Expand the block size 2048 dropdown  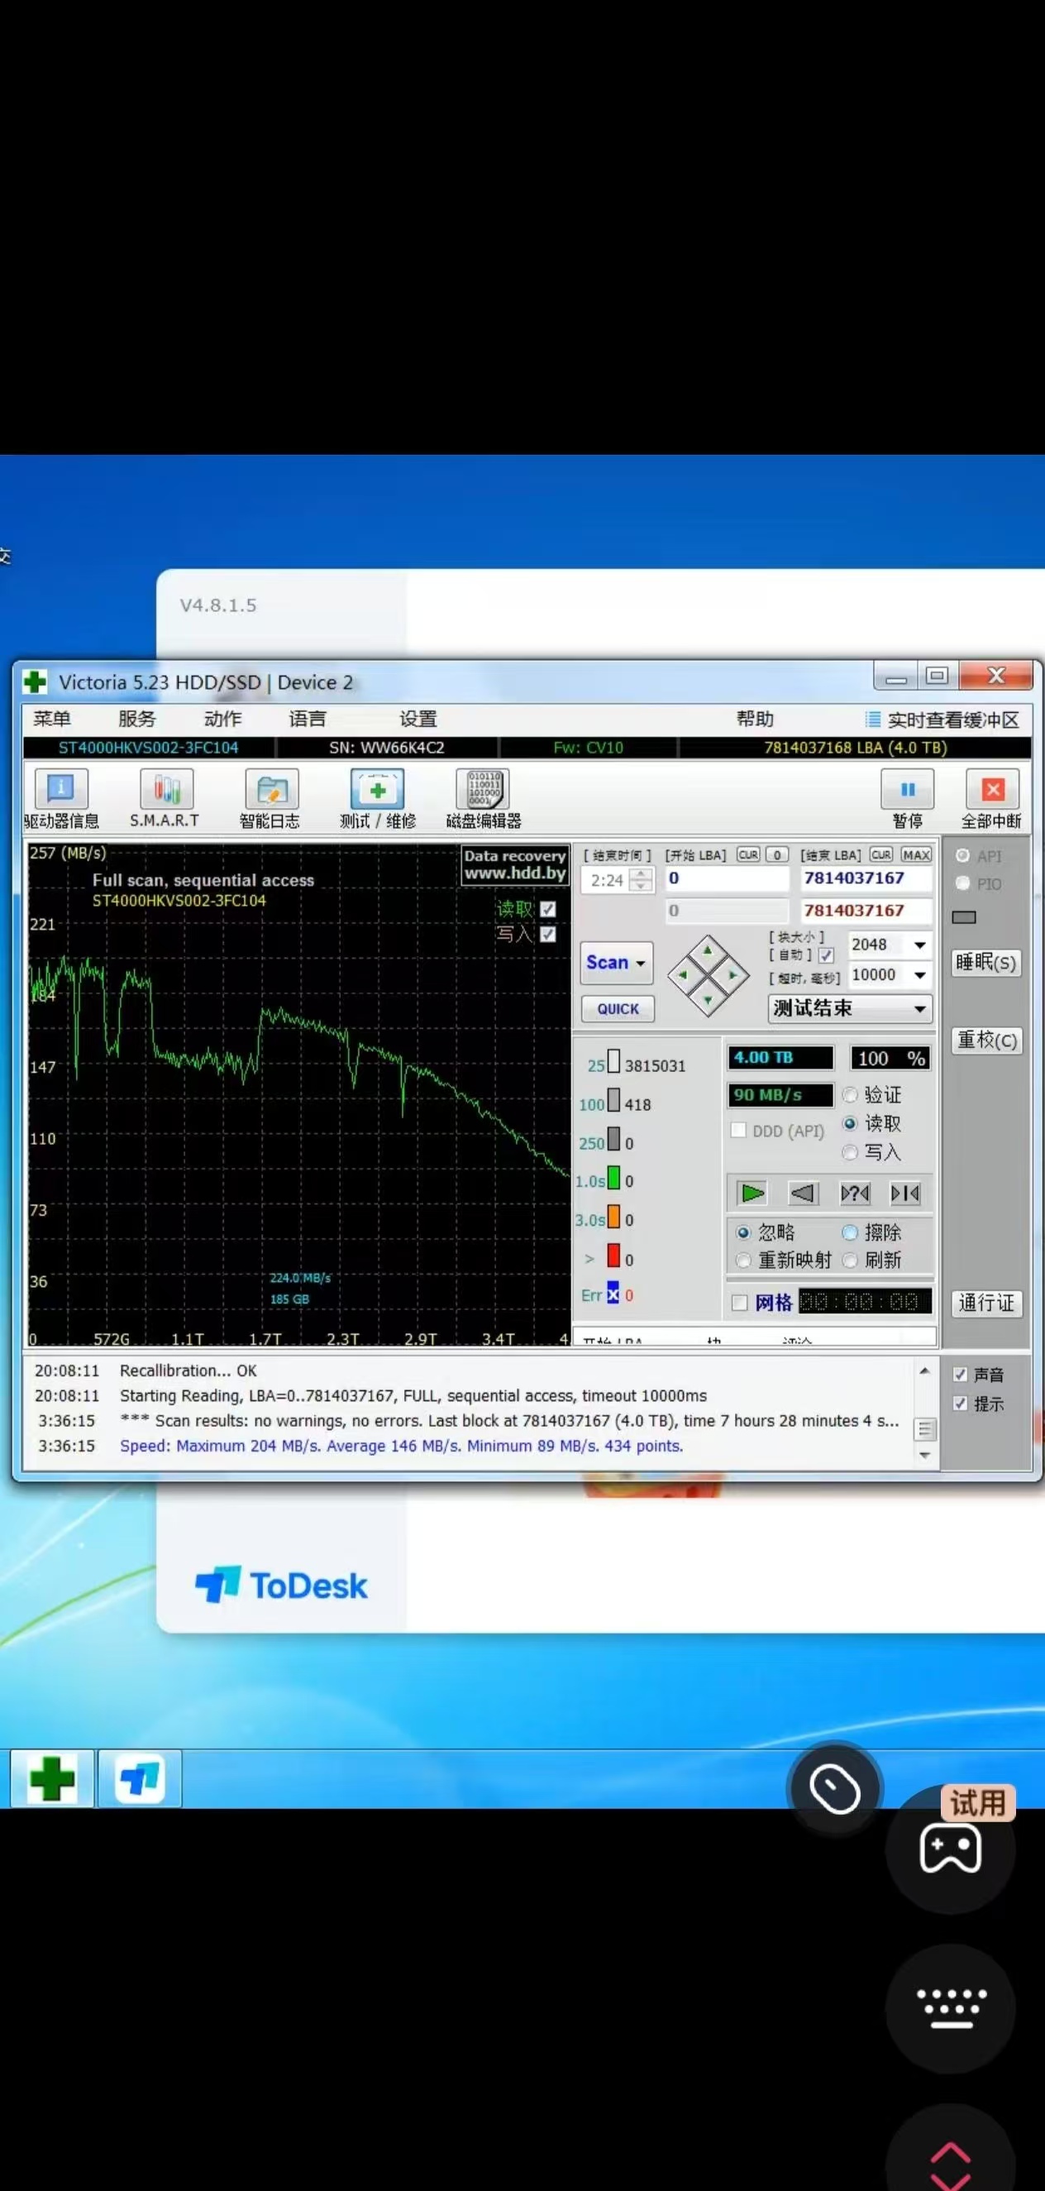(x=920, y=945)
